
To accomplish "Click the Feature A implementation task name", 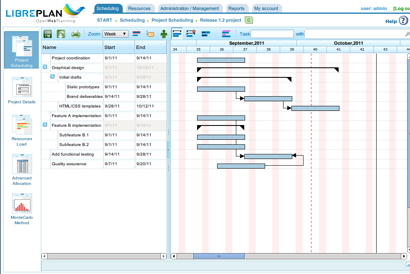I will [76, 116].
